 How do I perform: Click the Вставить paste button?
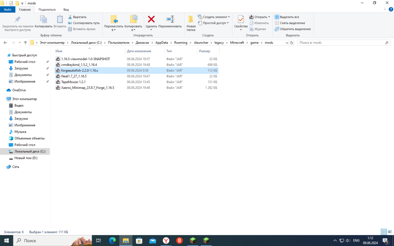(60, 22)
